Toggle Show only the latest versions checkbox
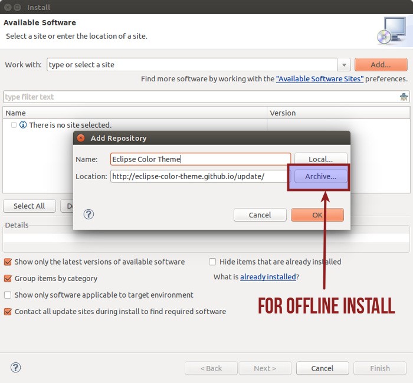 pyautogui.click(x=8, y=262)
